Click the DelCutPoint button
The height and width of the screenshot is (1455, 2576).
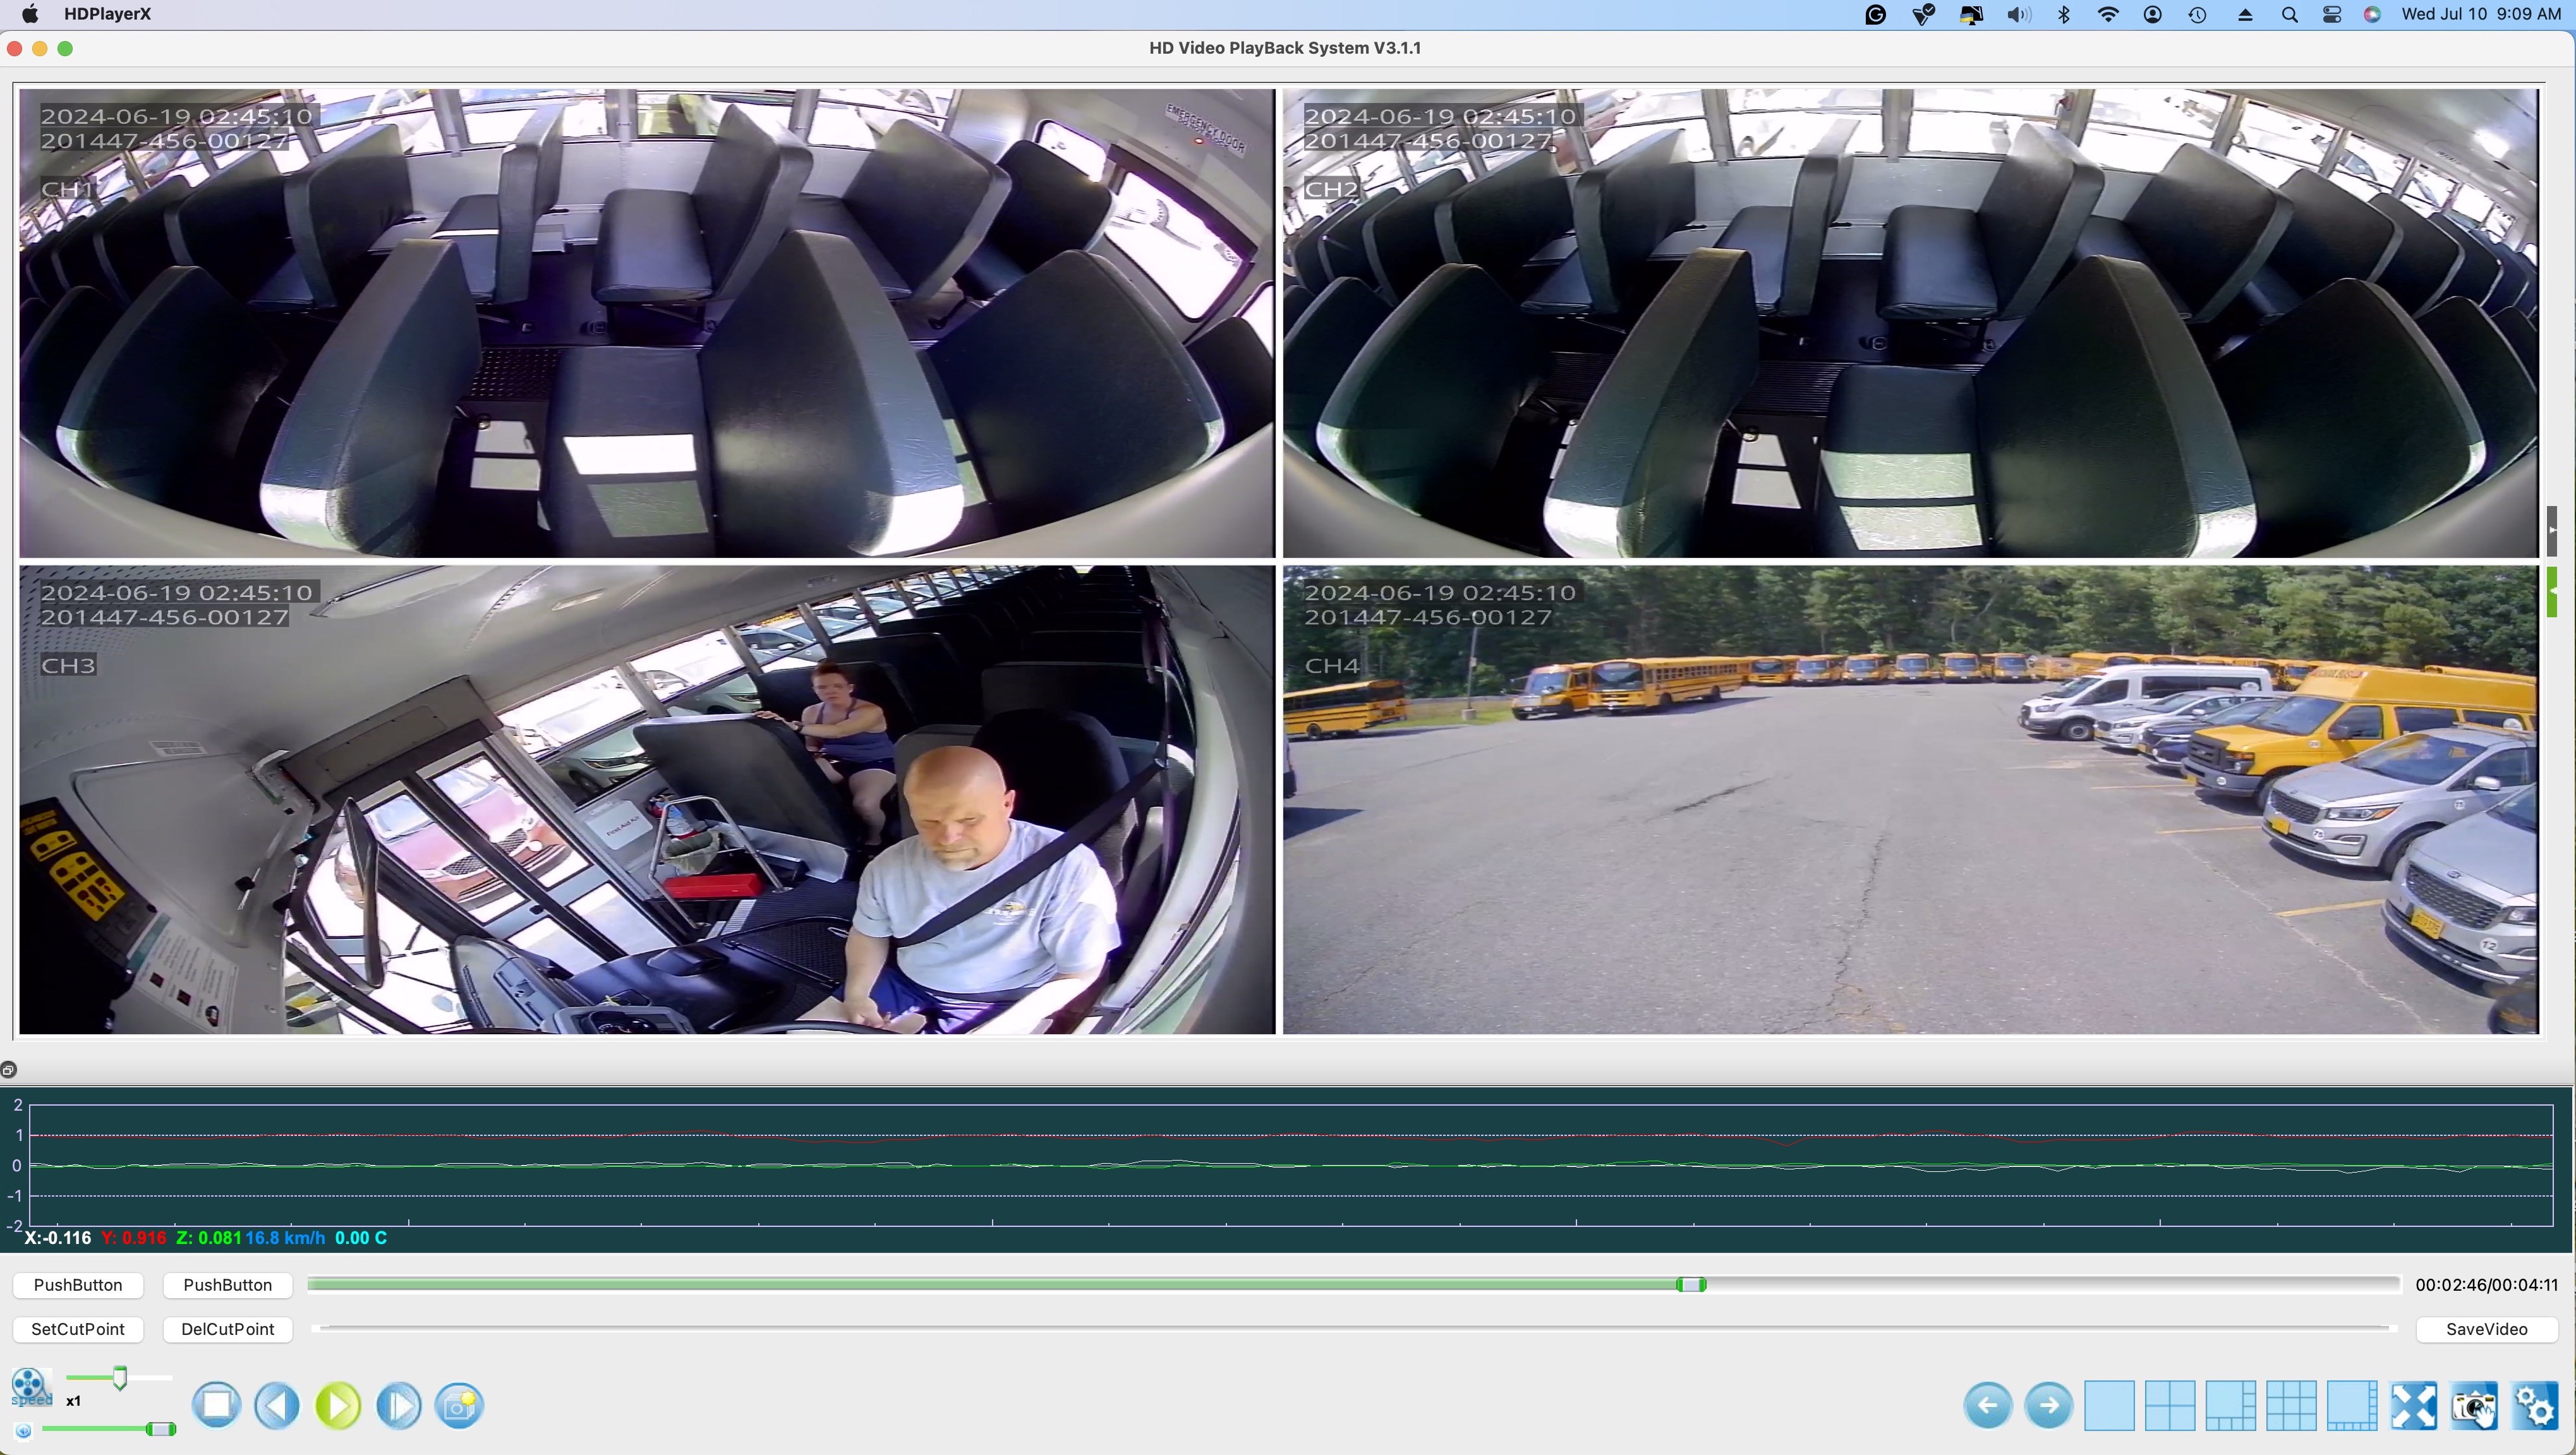point(227,1329)
